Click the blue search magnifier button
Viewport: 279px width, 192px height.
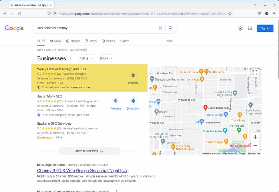(x=171, y=28)
